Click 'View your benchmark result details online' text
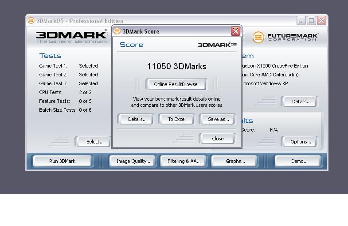 coord(177,99)
